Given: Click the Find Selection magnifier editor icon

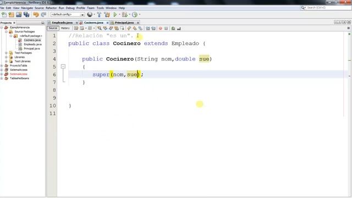Looking at the screenshot, I should click(99, 28).
